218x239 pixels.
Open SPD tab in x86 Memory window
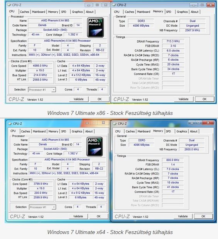coord(169,12)
